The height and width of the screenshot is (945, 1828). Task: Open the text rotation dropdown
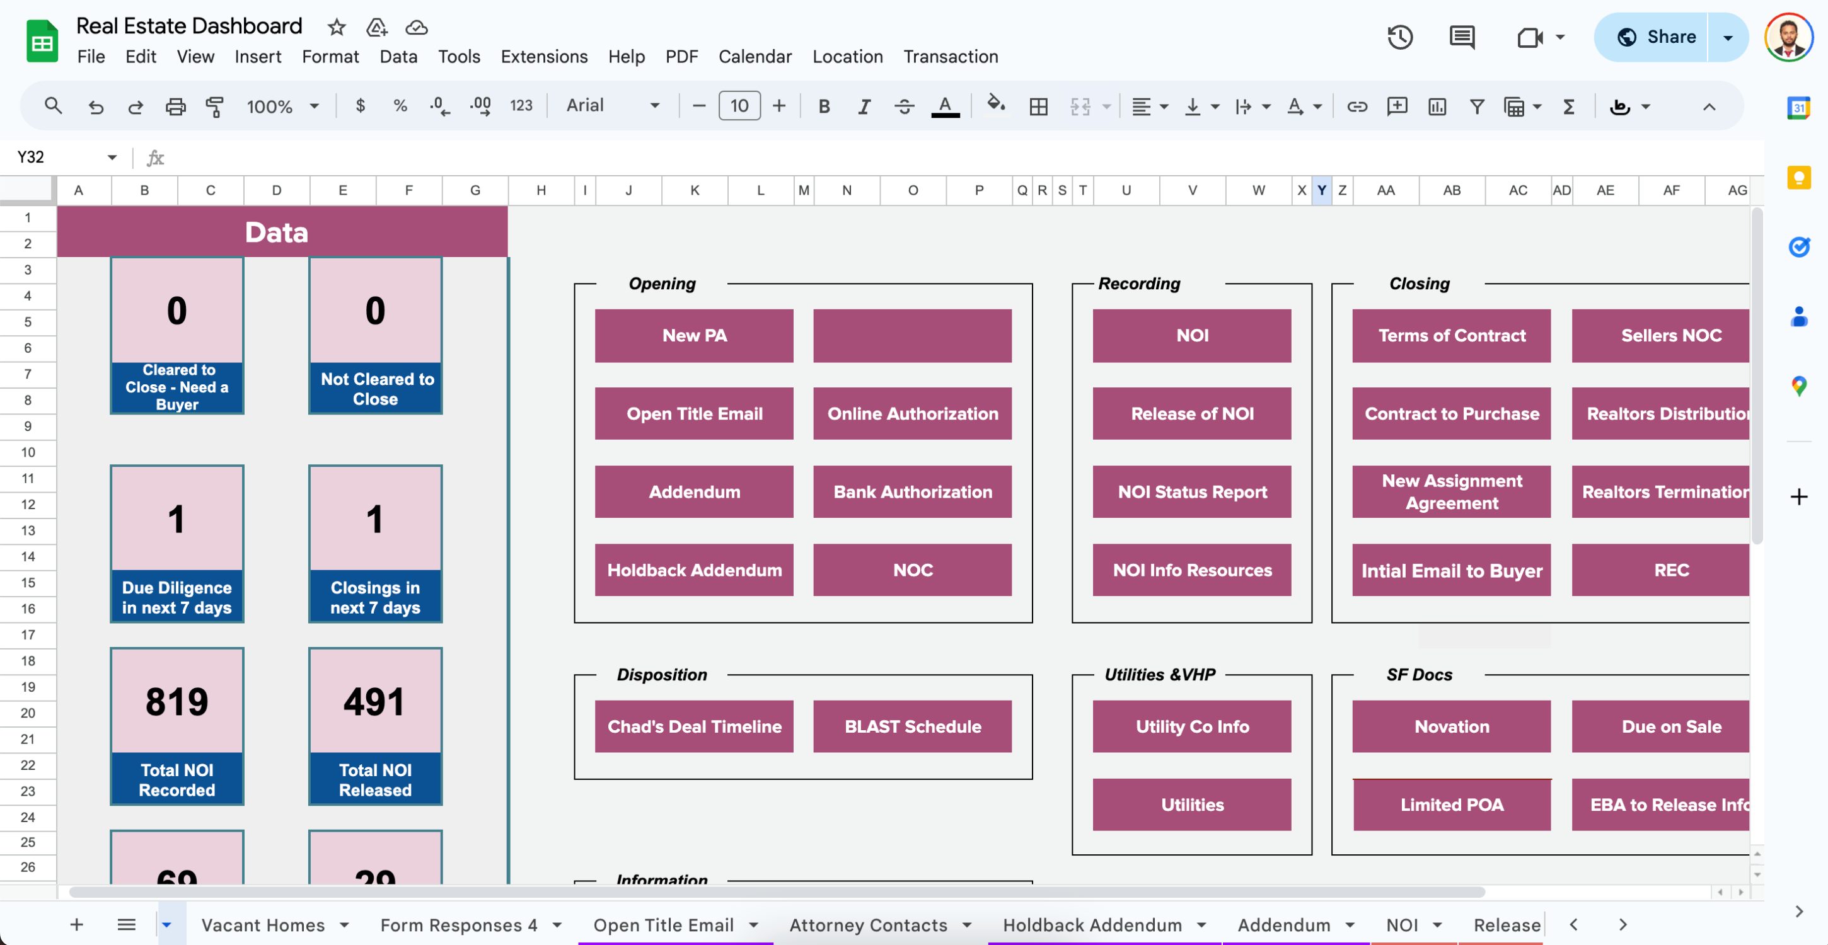tap(1304, 106)
